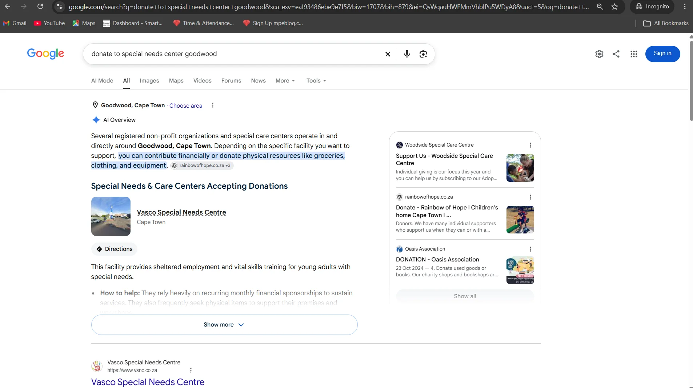The width and height of the screenshot is (693, 388).
Task: Bookmark this page with the star icon
Action: click(614, 7)
